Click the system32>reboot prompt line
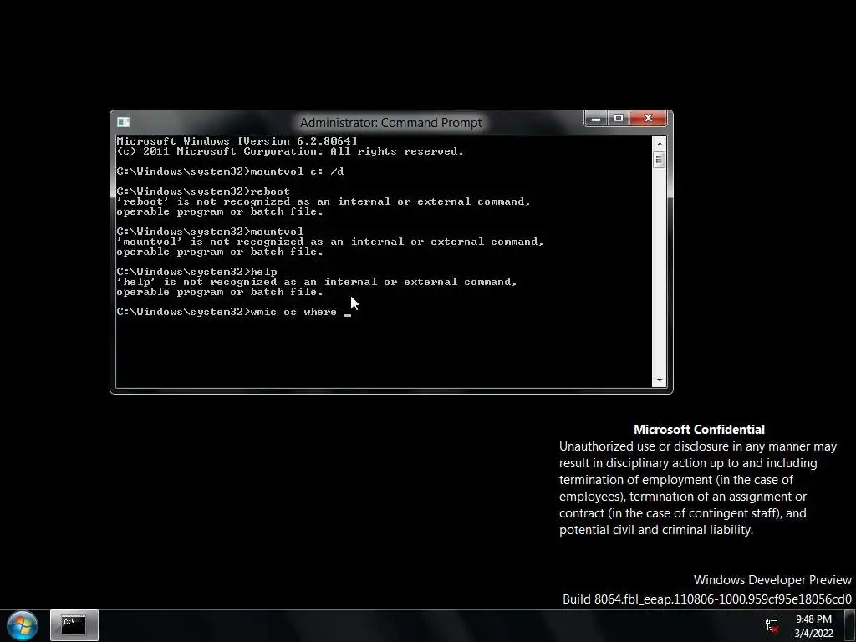This screenshot has height=642, width=856. (x=203, y=191)
